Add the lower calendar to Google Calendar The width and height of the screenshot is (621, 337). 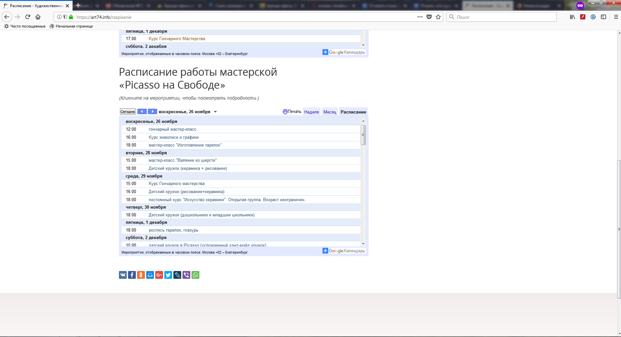[x=343, y=251]
